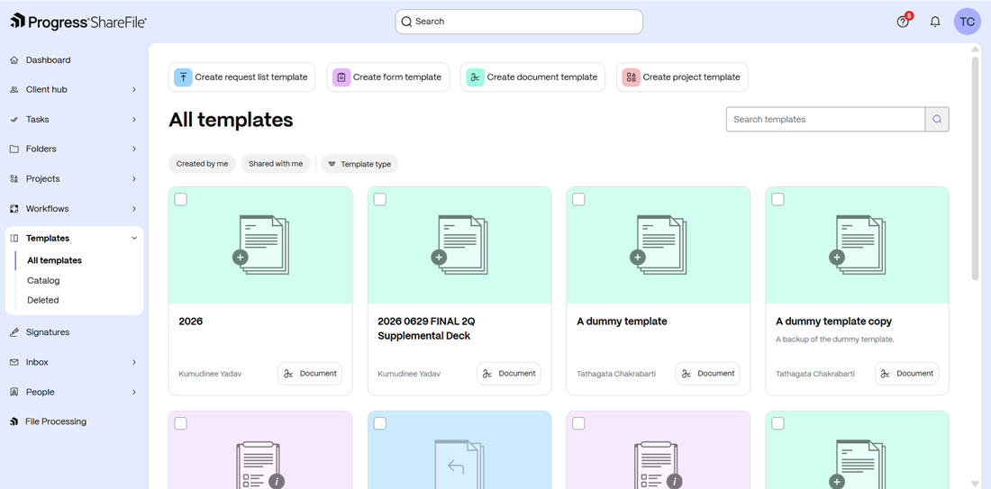Open the Template type filter dropdown
Viewport: 991px width, 489px height.
tap(359, 164)
